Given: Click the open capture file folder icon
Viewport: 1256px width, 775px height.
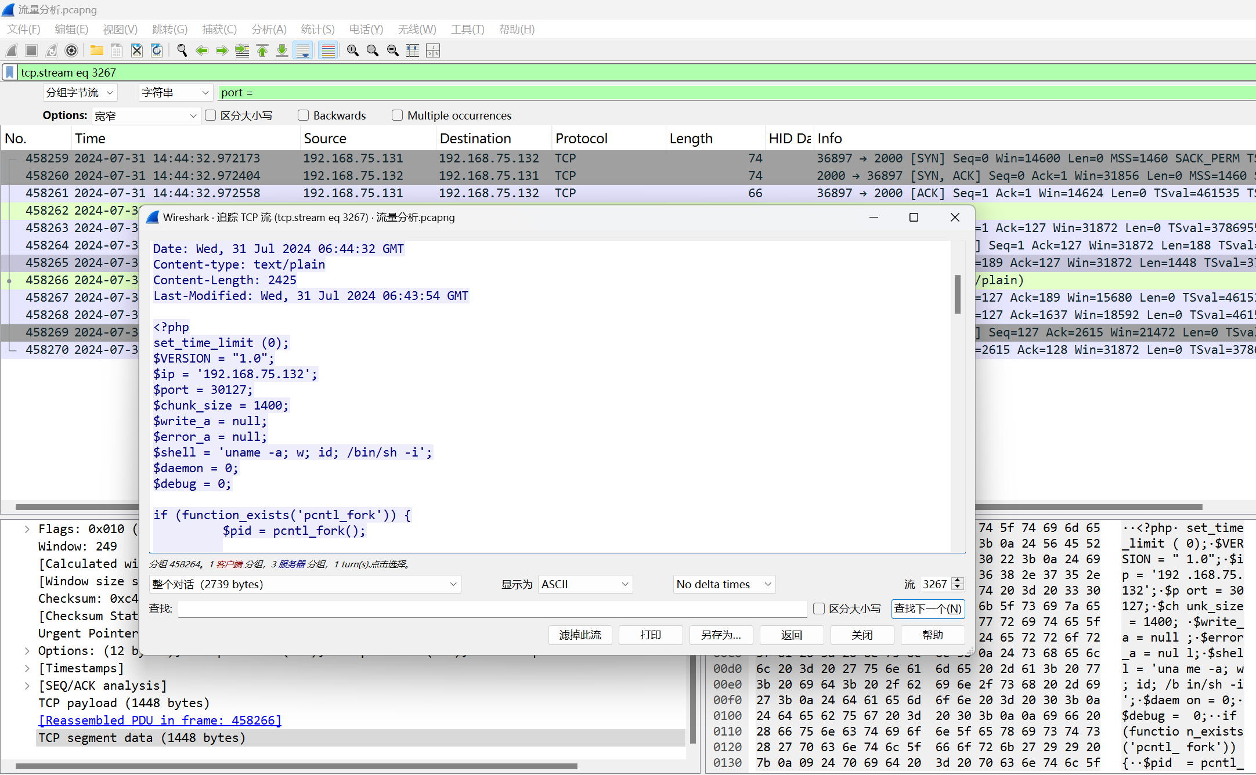Looking at the screenshot, I should pyautogui.click(x=97, y=51).
